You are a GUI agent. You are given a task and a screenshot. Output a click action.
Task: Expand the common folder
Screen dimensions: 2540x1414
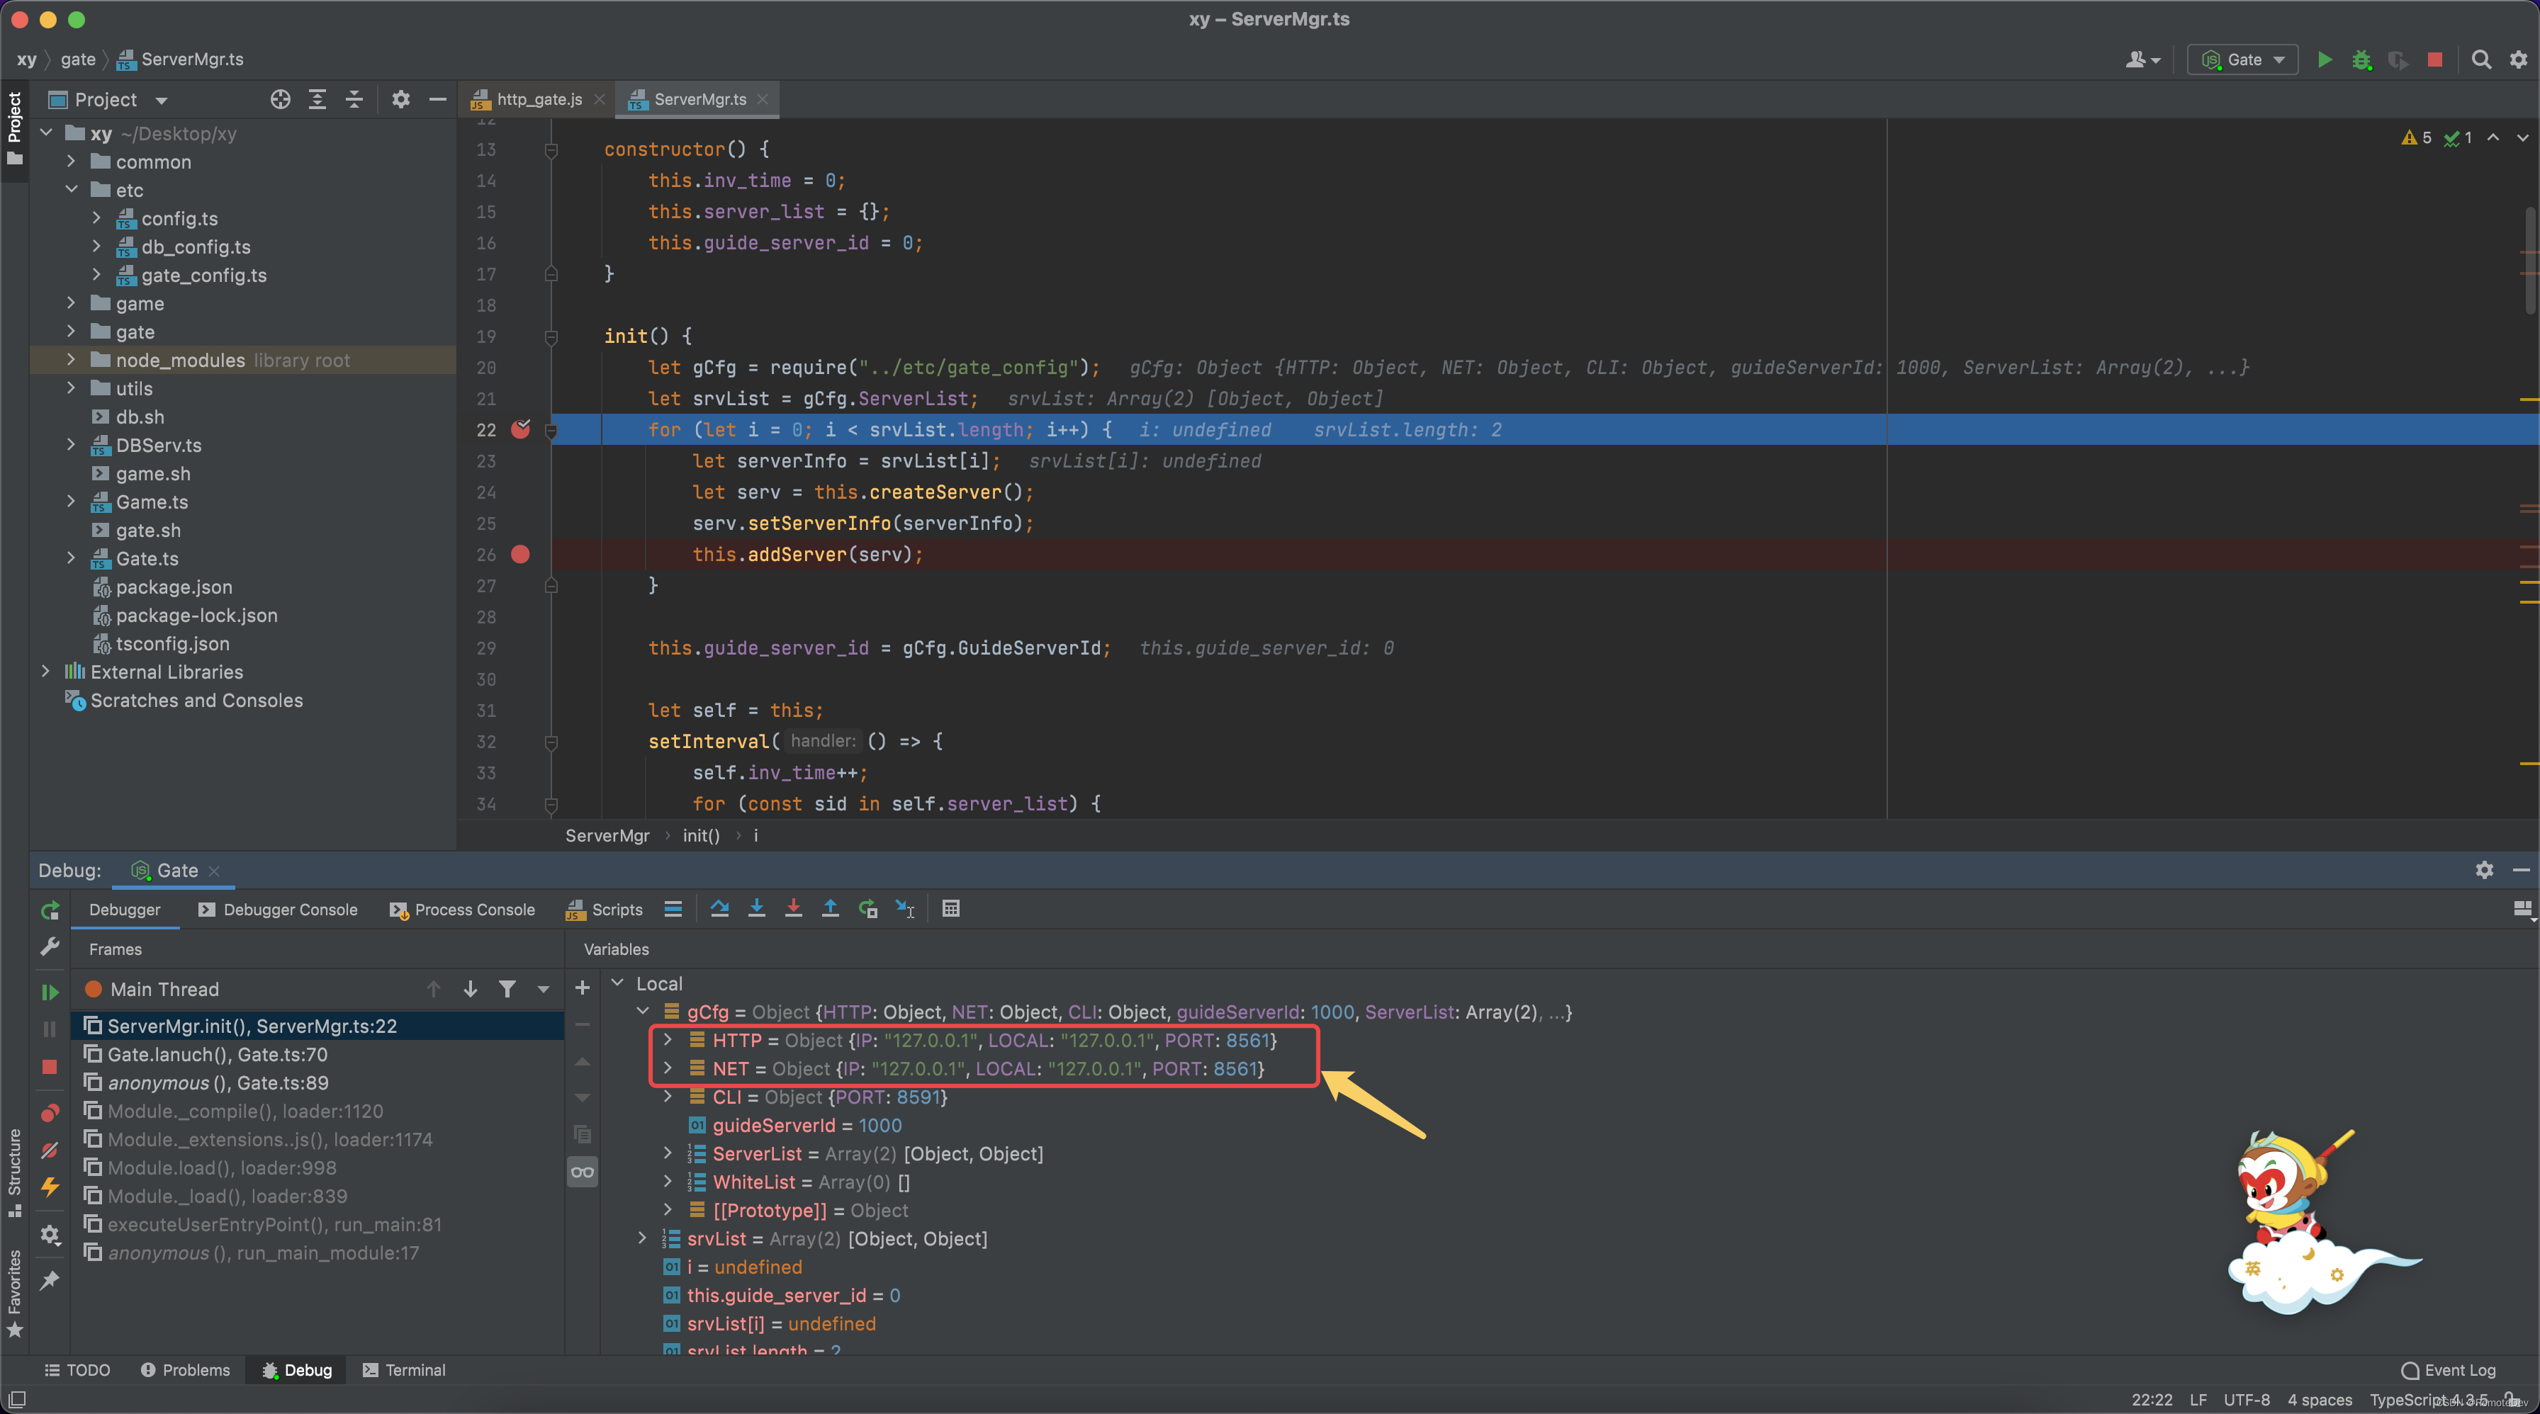pyautogui.click(x=71, y=161)
